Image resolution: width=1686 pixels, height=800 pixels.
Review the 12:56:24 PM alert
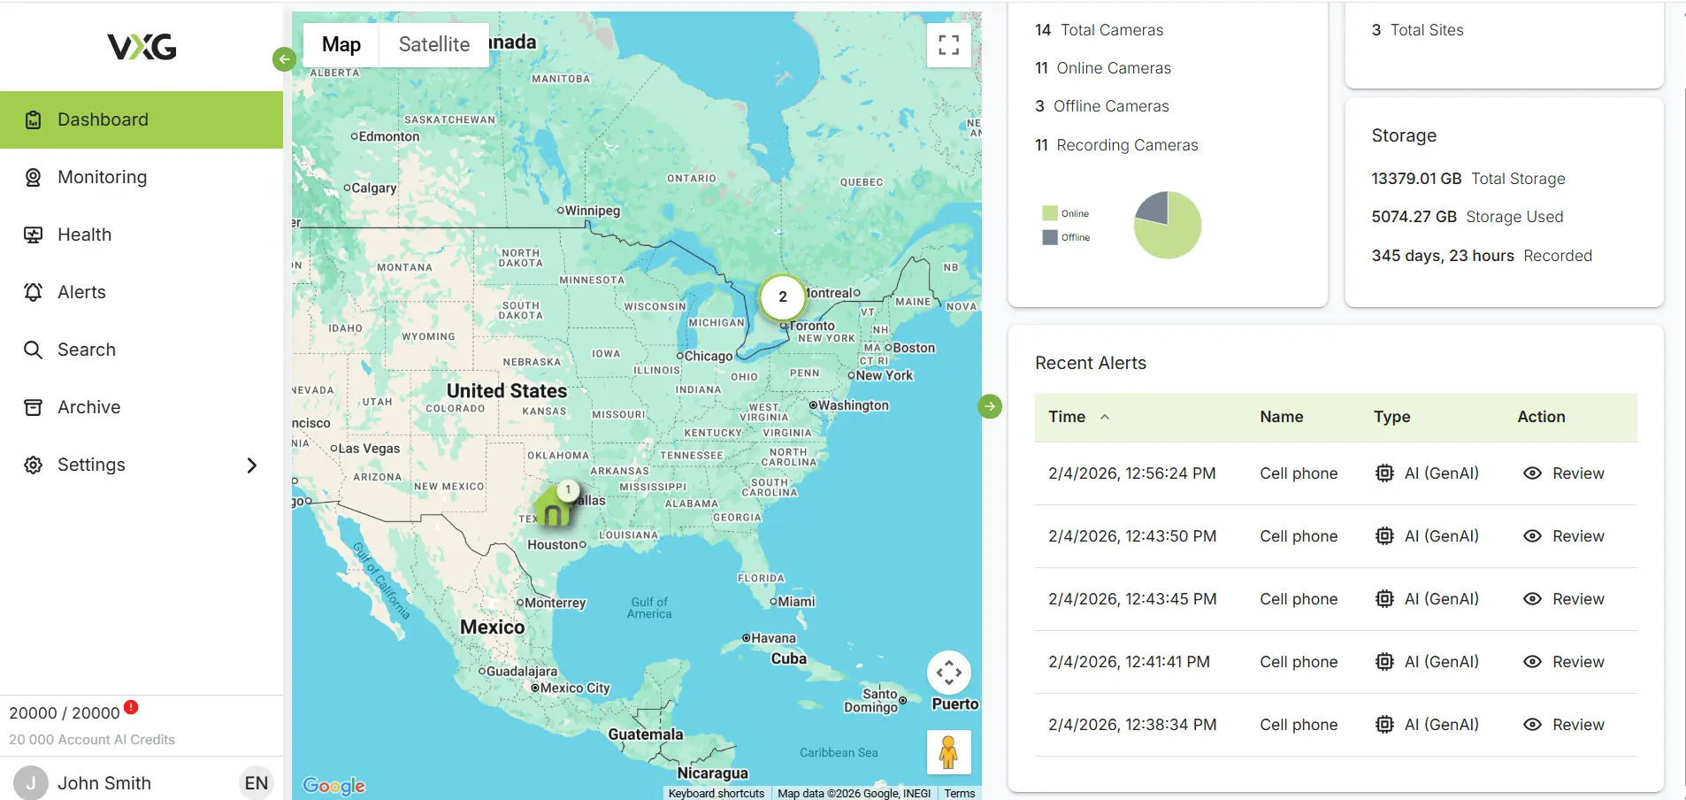tap(1563, 473)
